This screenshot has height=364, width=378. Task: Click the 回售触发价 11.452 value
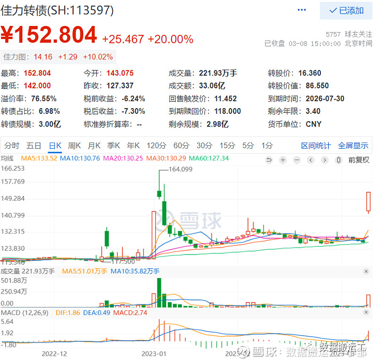pyautogui.click(x=225, y=99)
